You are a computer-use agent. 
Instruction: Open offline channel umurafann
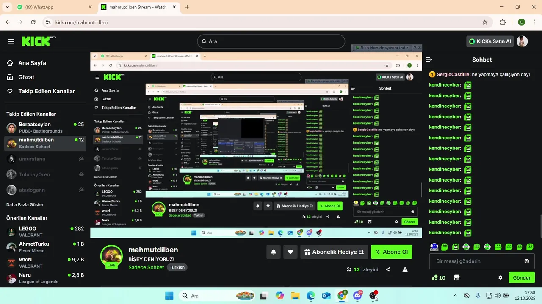45,159
